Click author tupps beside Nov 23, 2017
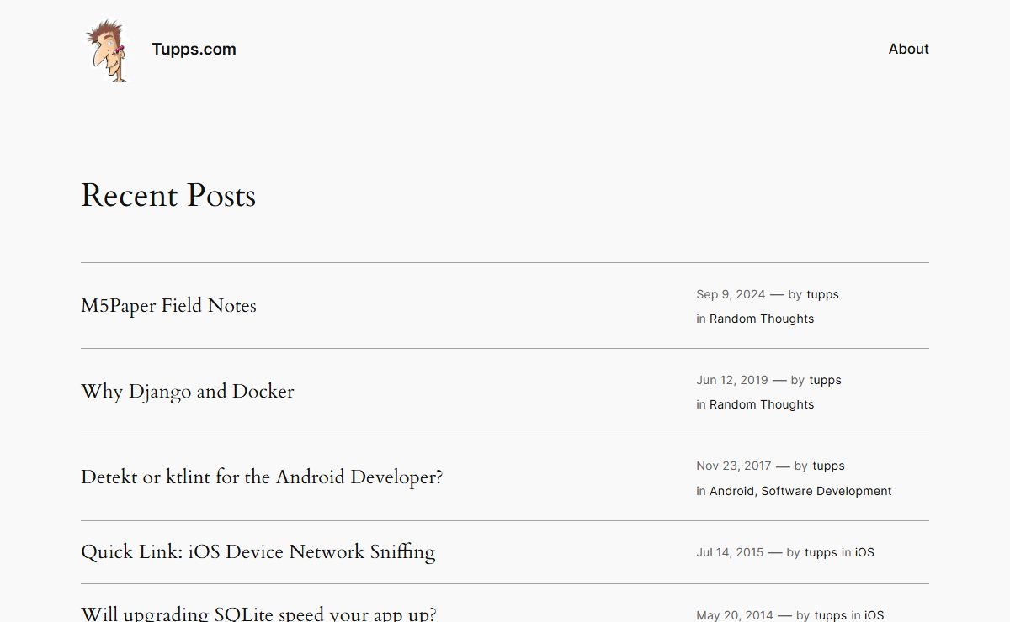This screenshot has height=622, width=1010. click(828, 466)
